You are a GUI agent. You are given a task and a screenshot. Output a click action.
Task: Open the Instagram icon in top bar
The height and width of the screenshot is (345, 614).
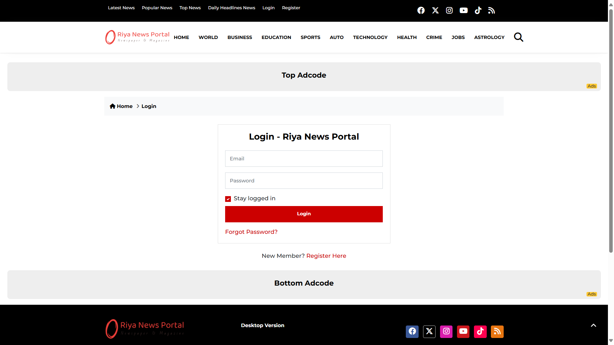click(x=449, y=11)
